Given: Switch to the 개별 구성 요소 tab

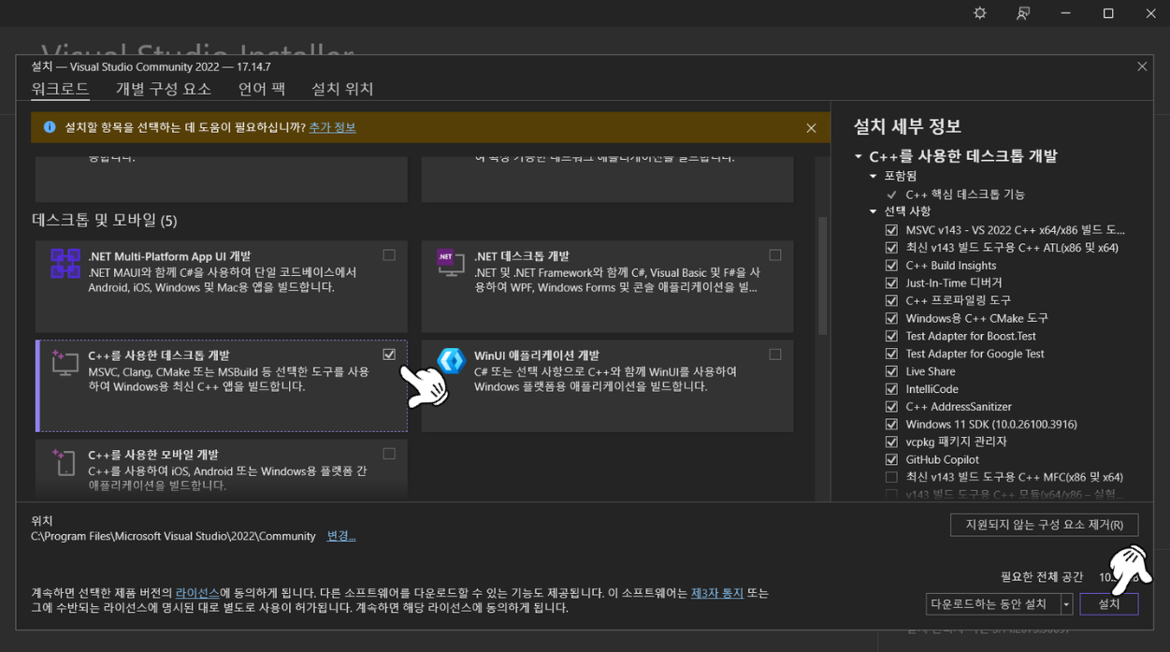Looking at the screenshot, I should coord(164,89).
